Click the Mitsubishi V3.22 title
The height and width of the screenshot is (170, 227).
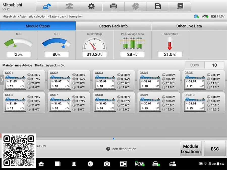[12, 7]
